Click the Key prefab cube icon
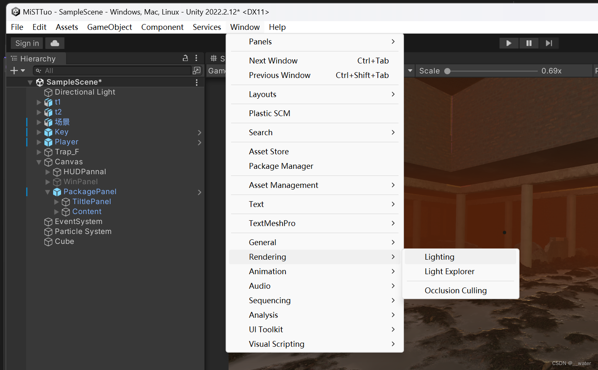Viewport: 598px width, 370px height. point(48,132)
